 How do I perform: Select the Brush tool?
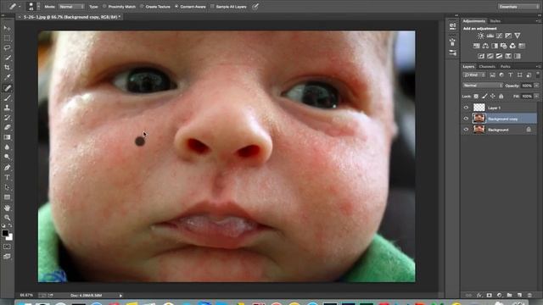[7, 98]
